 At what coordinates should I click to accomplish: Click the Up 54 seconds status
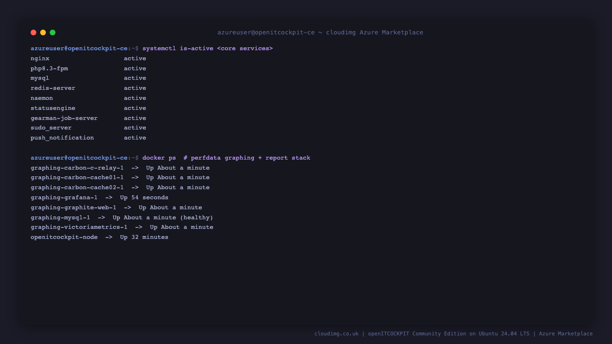(144, 197)
